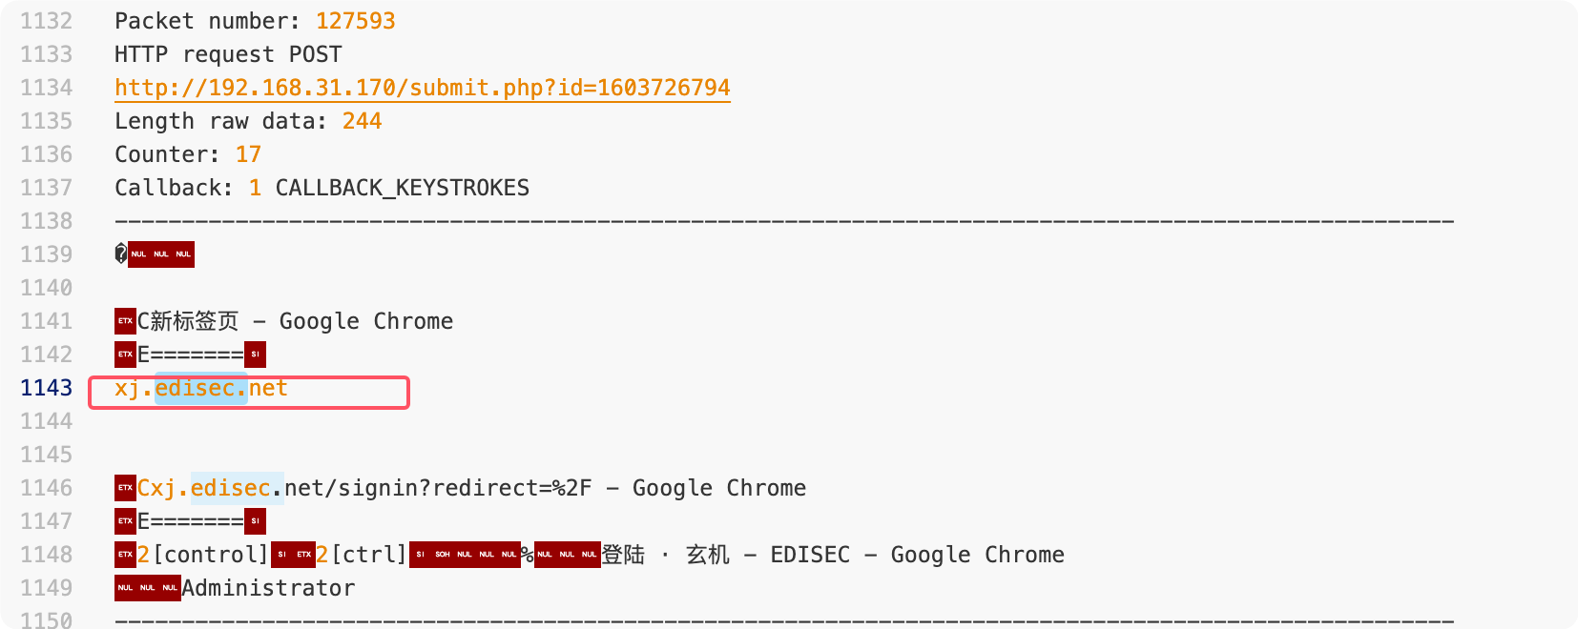Image resolution: width=1578 pixels, height=629 pixels.
Task: Click the NUL NUL NUL block on line 1139
Action: pyautogui.click(x=161, y=254)
